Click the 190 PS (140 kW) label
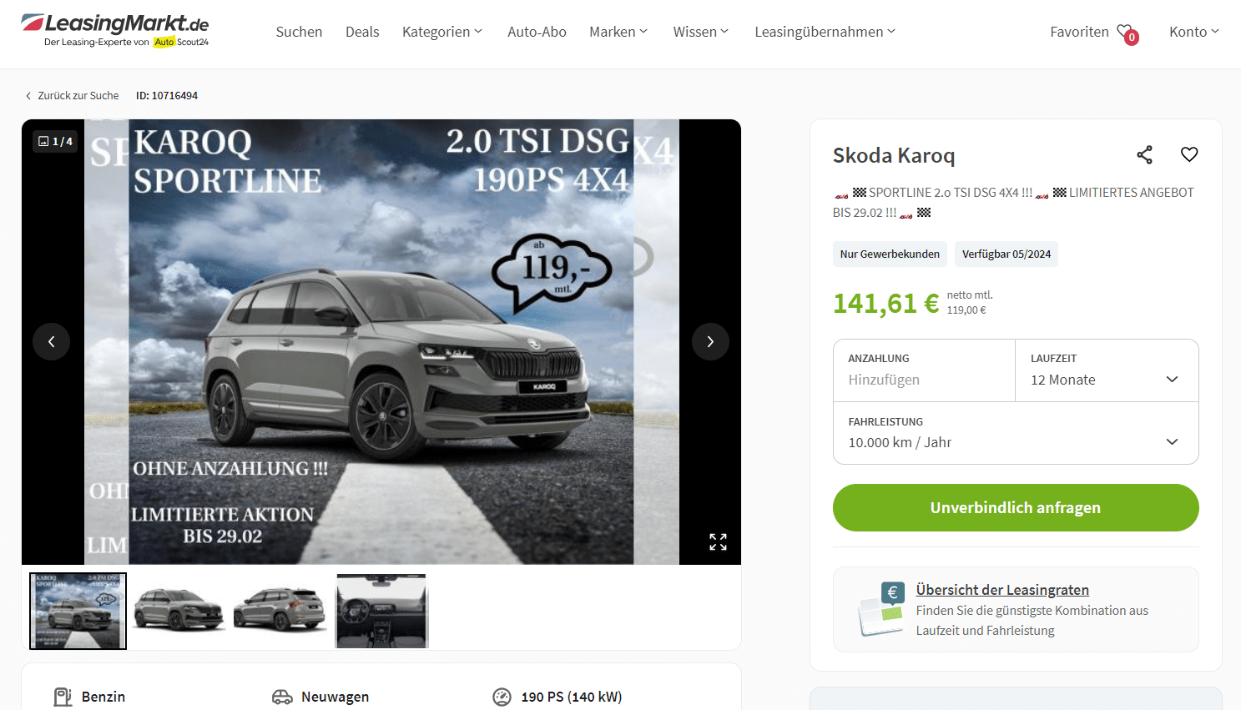The width and height of the screenshot is (1241, 710). click(x=572, y=697)
